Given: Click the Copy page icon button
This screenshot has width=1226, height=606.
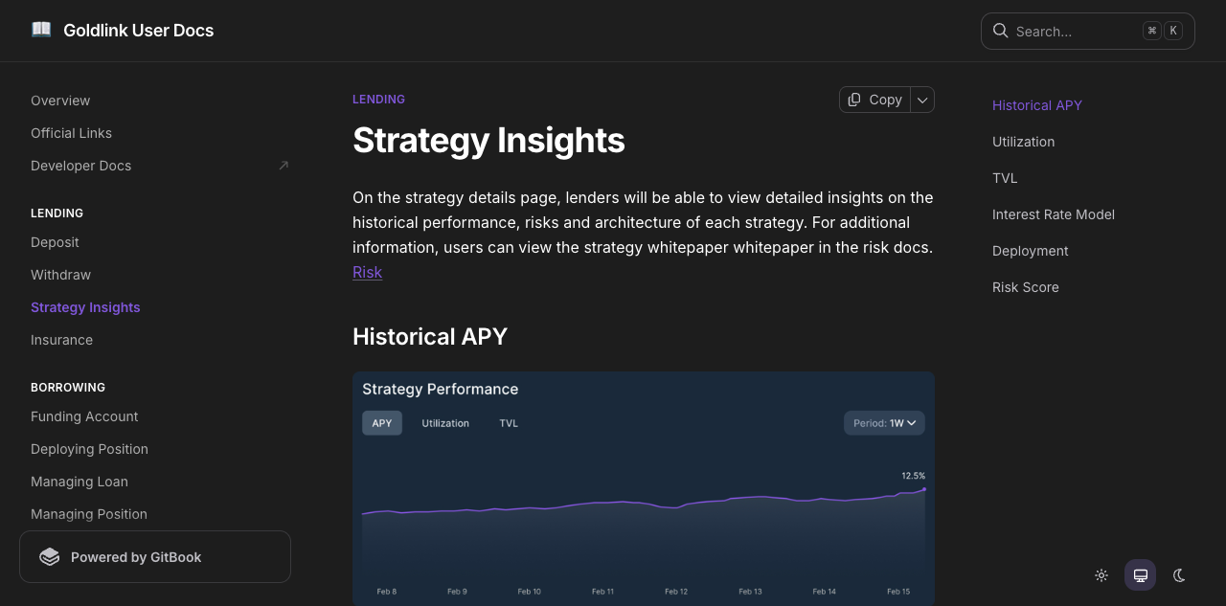Looking at the screenshot, I should click(874, 100).
